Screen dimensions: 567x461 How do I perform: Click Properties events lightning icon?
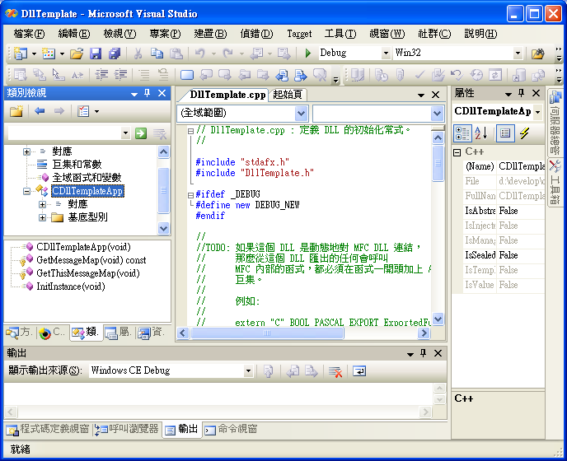click(x=524, y=133)
